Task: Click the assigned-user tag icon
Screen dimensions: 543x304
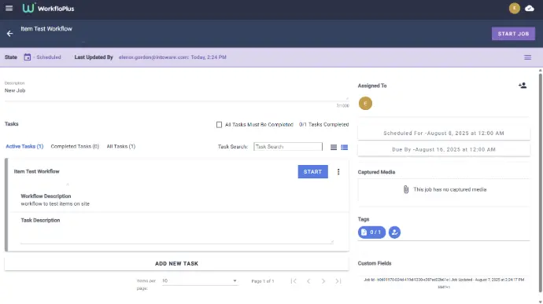Action: [x=394, y=232]
